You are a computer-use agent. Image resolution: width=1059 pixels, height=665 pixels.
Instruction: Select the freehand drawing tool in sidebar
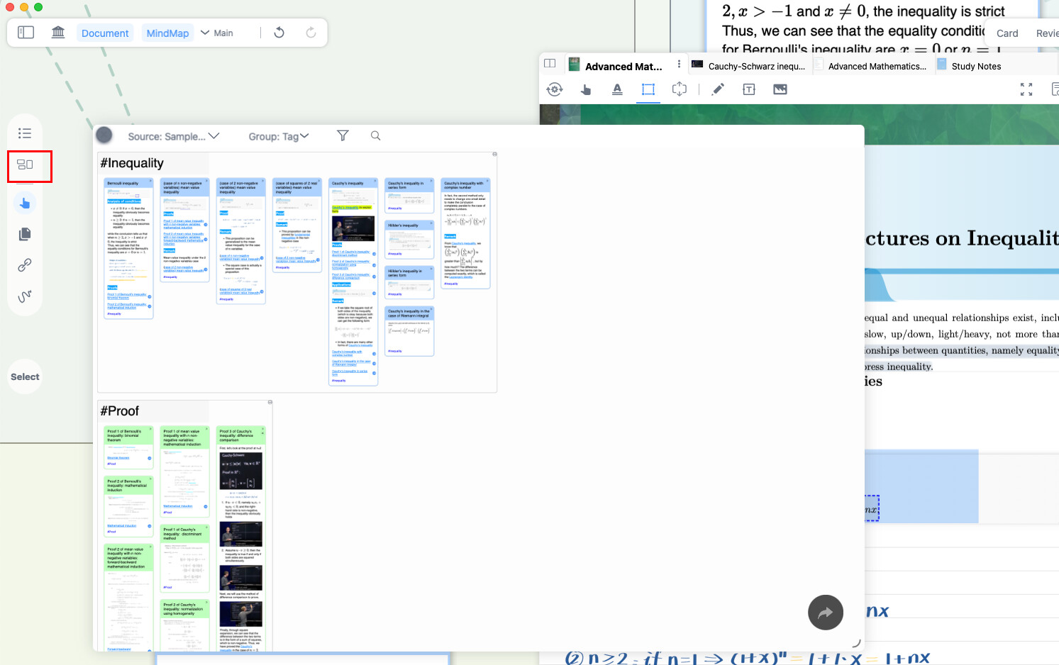tap(25, 296)
